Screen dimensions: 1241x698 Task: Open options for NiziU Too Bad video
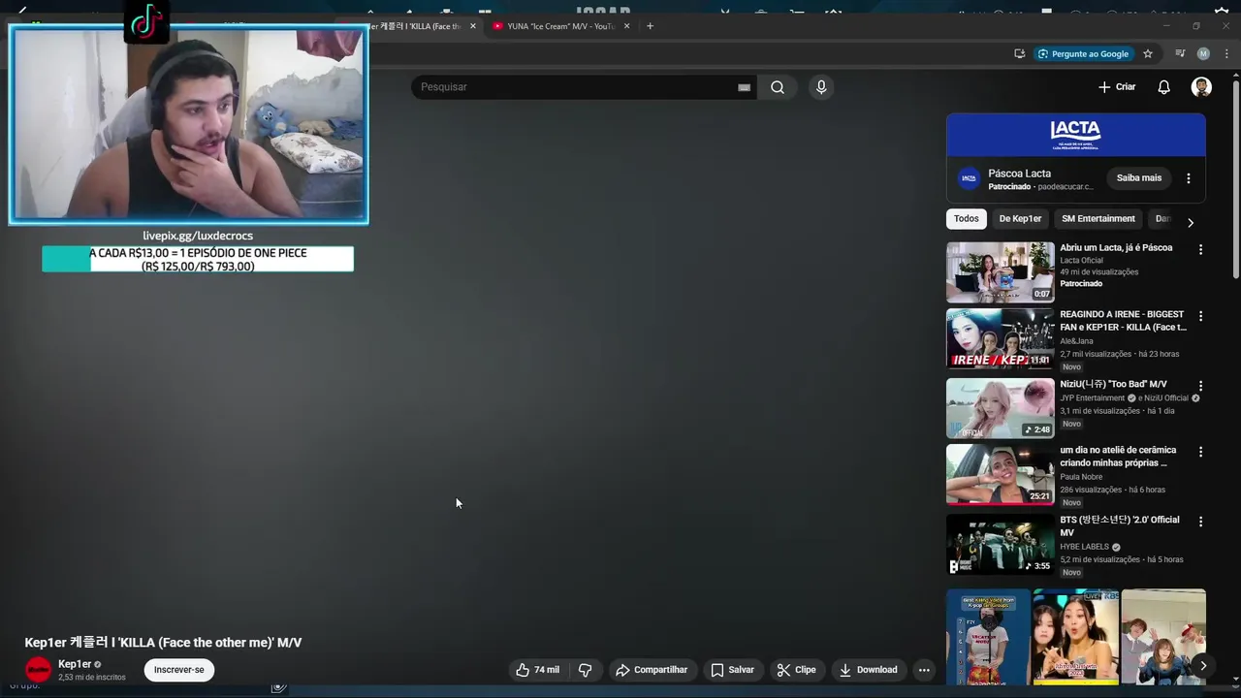1200,386
